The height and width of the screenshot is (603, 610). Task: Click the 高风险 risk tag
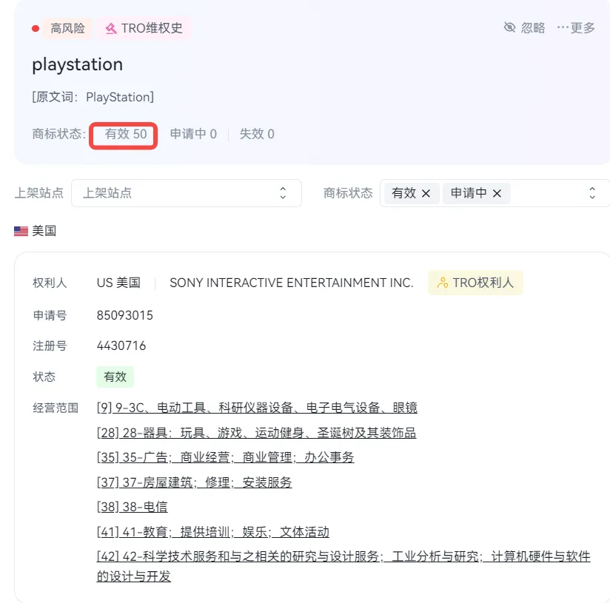67,28
